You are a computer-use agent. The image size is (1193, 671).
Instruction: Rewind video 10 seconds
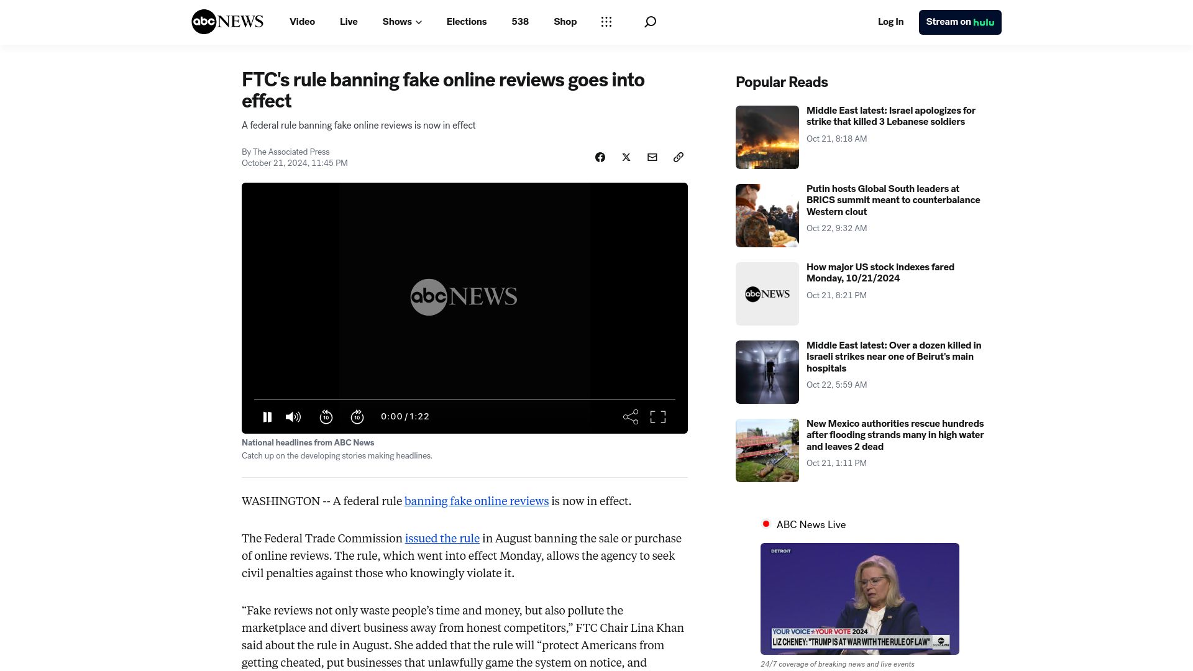click(x=326, y=417)
